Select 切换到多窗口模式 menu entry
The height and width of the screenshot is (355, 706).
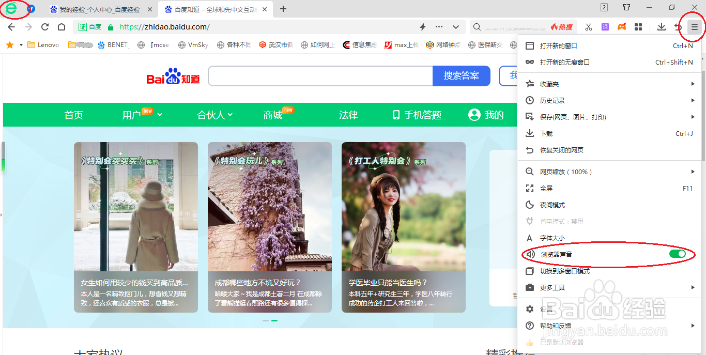(x=609, y=271)
